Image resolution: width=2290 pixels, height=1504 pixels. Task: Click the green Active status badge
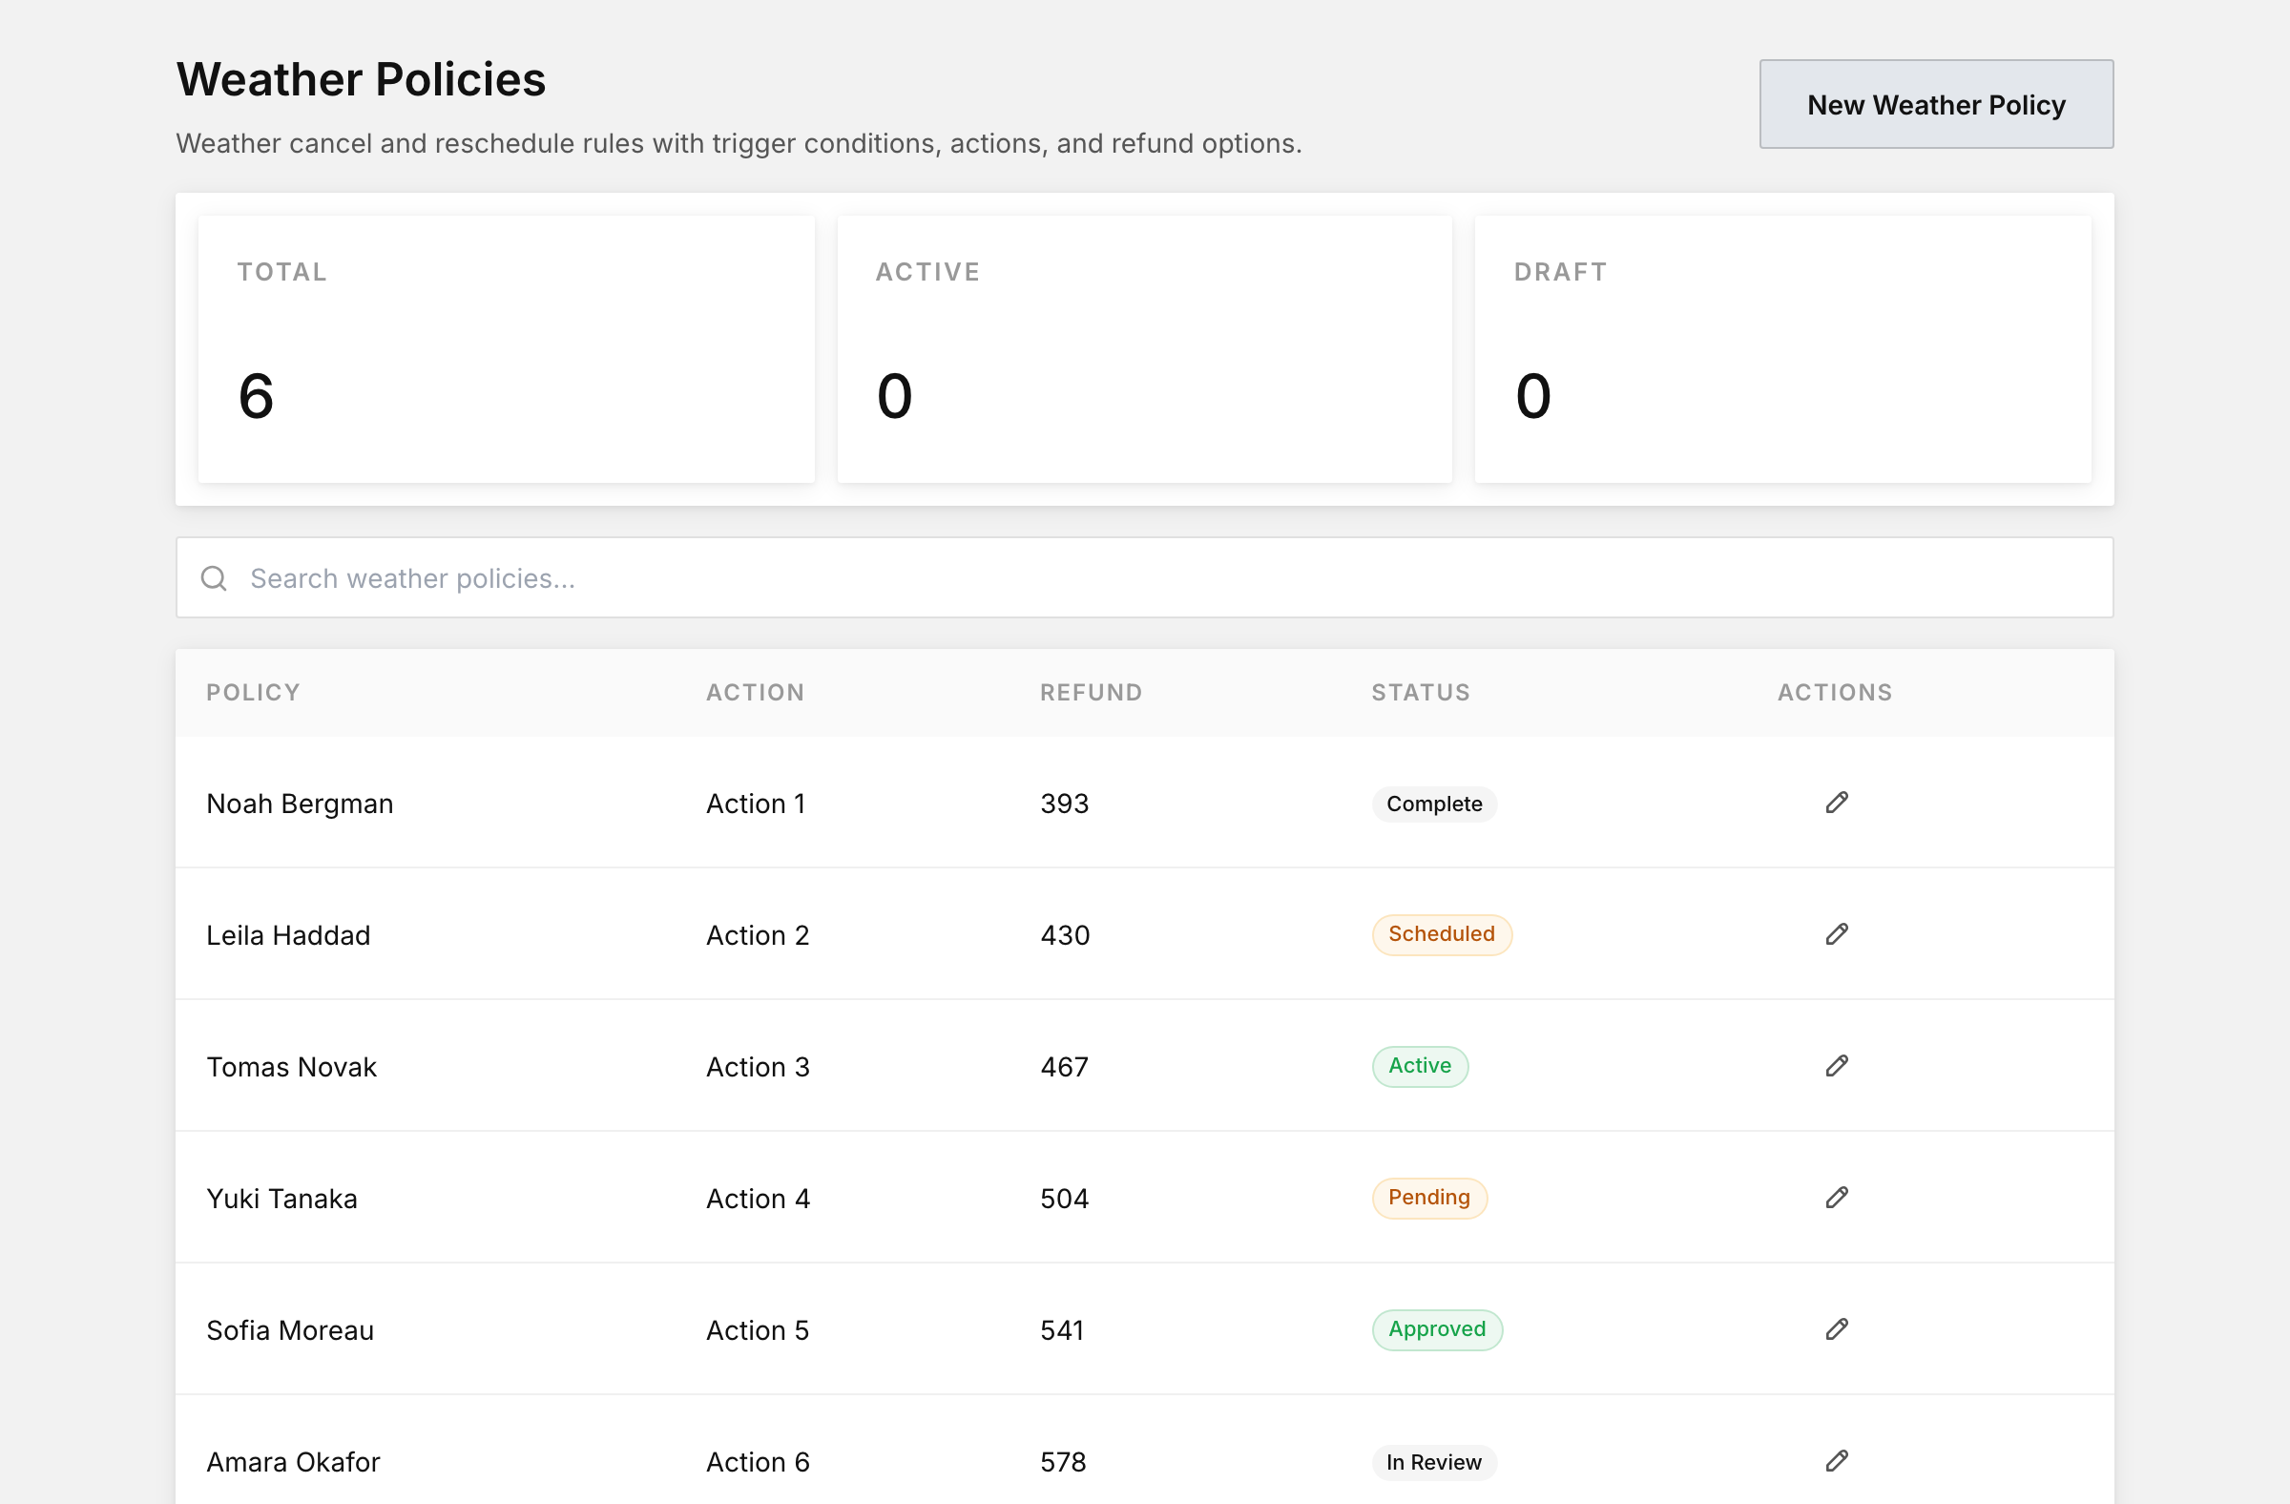coord(1419,1066)
